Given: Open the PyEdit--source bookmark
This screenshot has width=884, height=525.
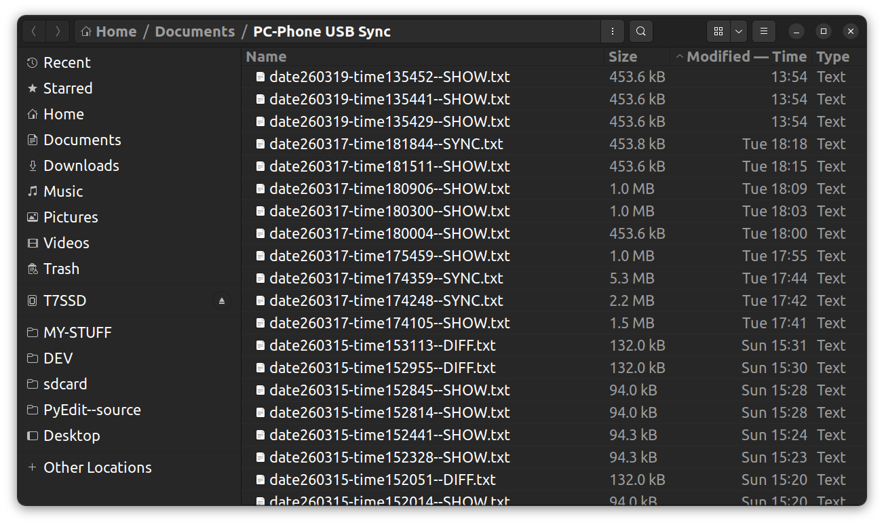Looking at the screenshot, I should (92, 410).
